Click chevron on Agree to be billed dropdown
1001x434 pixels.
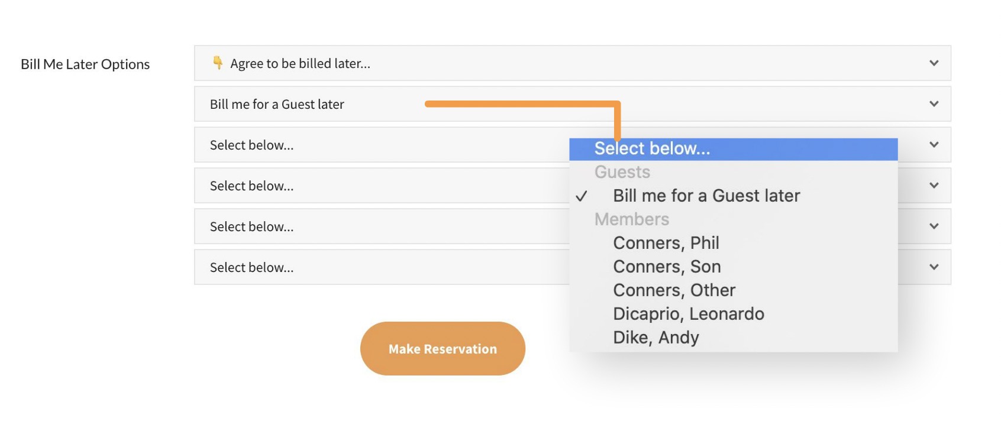[934, 63]
